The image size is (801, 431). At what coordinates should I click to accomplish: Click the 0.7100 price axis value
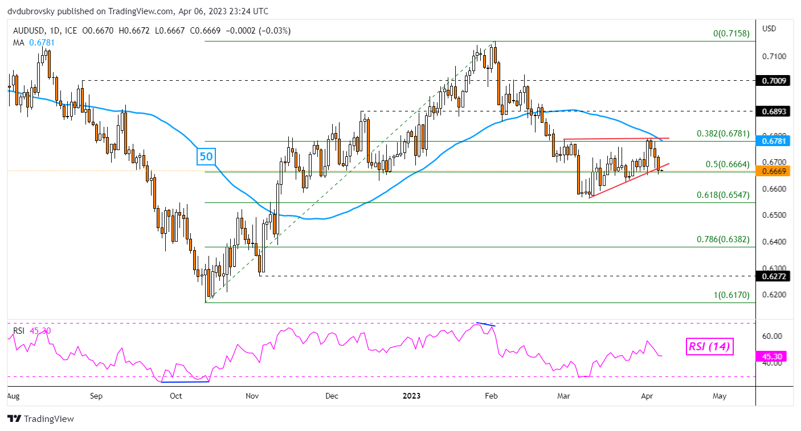[x=773, y=56]
